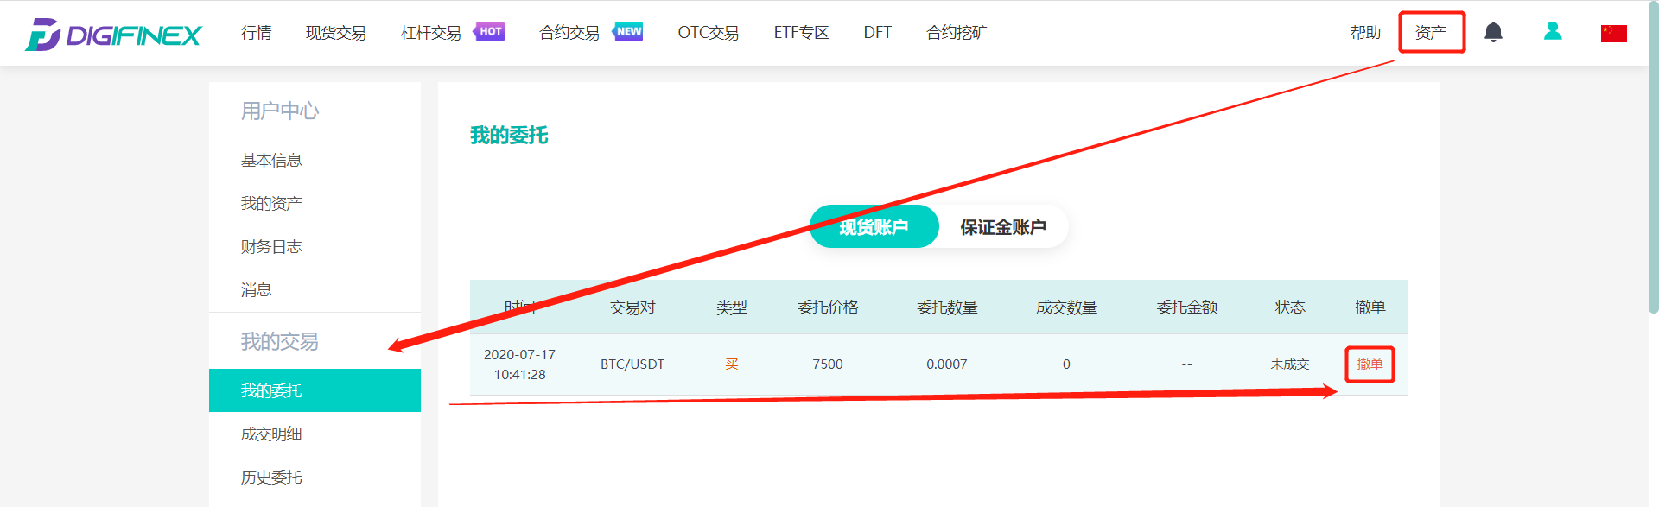Click the red 撤单 cancel order button
This screenshot has height=507, width=1659.
point(1370,364)
